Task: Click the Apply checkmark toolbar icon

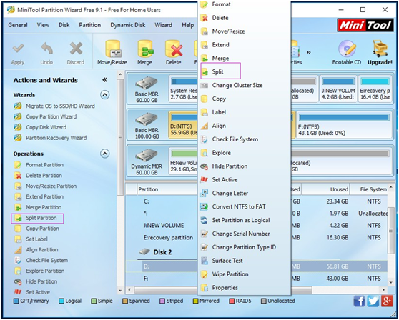Action: point(18,49)
